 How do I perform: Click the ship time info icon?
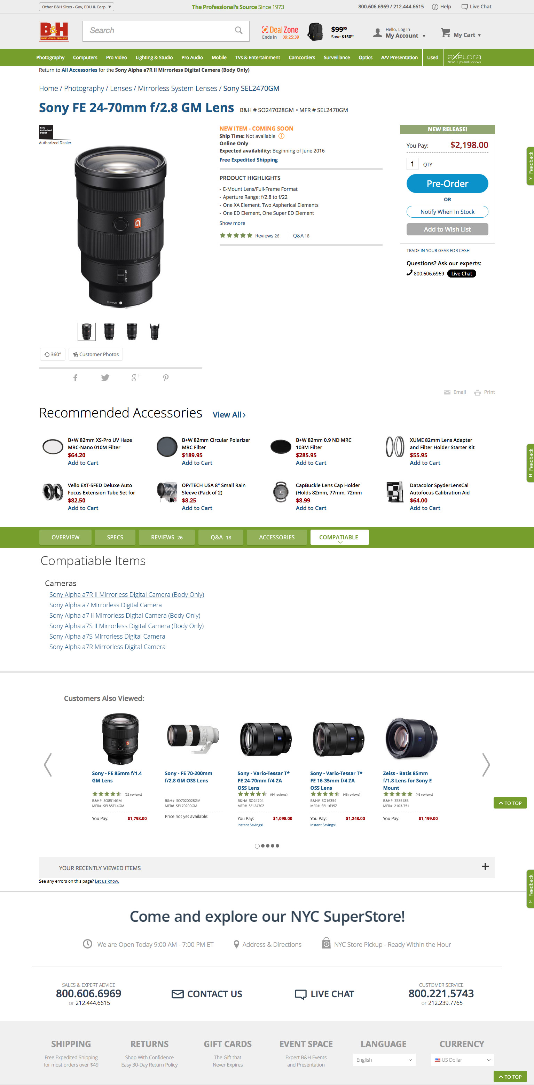pyautogui.click(x=282, y=136)
